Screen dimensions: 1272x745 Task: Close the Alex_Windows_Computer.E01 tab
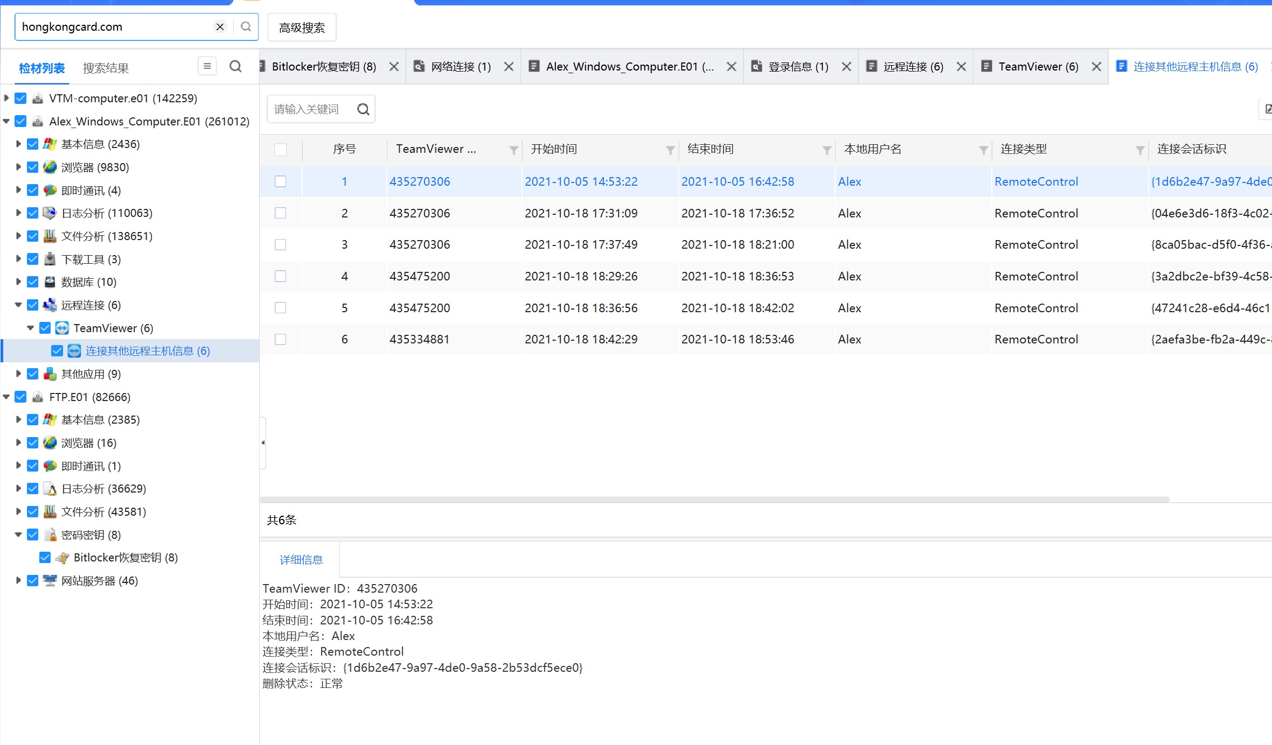[731, 66]
